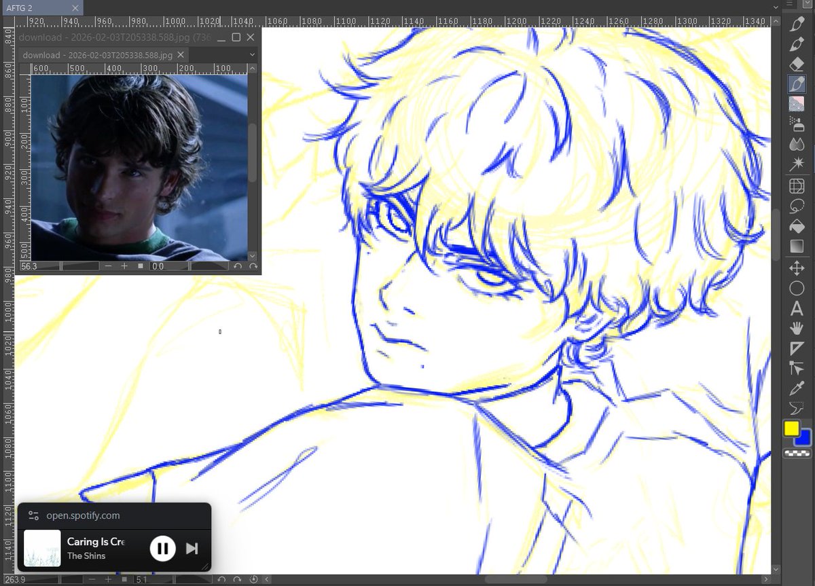Click the main canvas vertical scrollbar
This screenshot has height=586, width=815.
coord(776,235)
